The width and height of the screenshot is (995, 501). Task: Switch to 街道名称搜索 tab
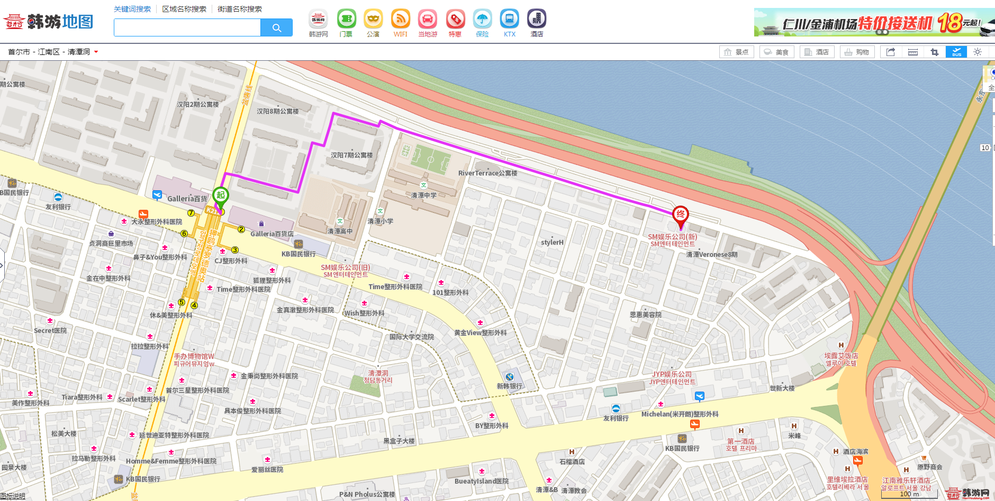coord(240,9)
